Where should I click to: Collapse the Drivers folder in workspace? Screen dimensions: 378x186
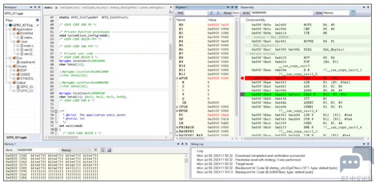pyautogui.click(x=10, y=66)
